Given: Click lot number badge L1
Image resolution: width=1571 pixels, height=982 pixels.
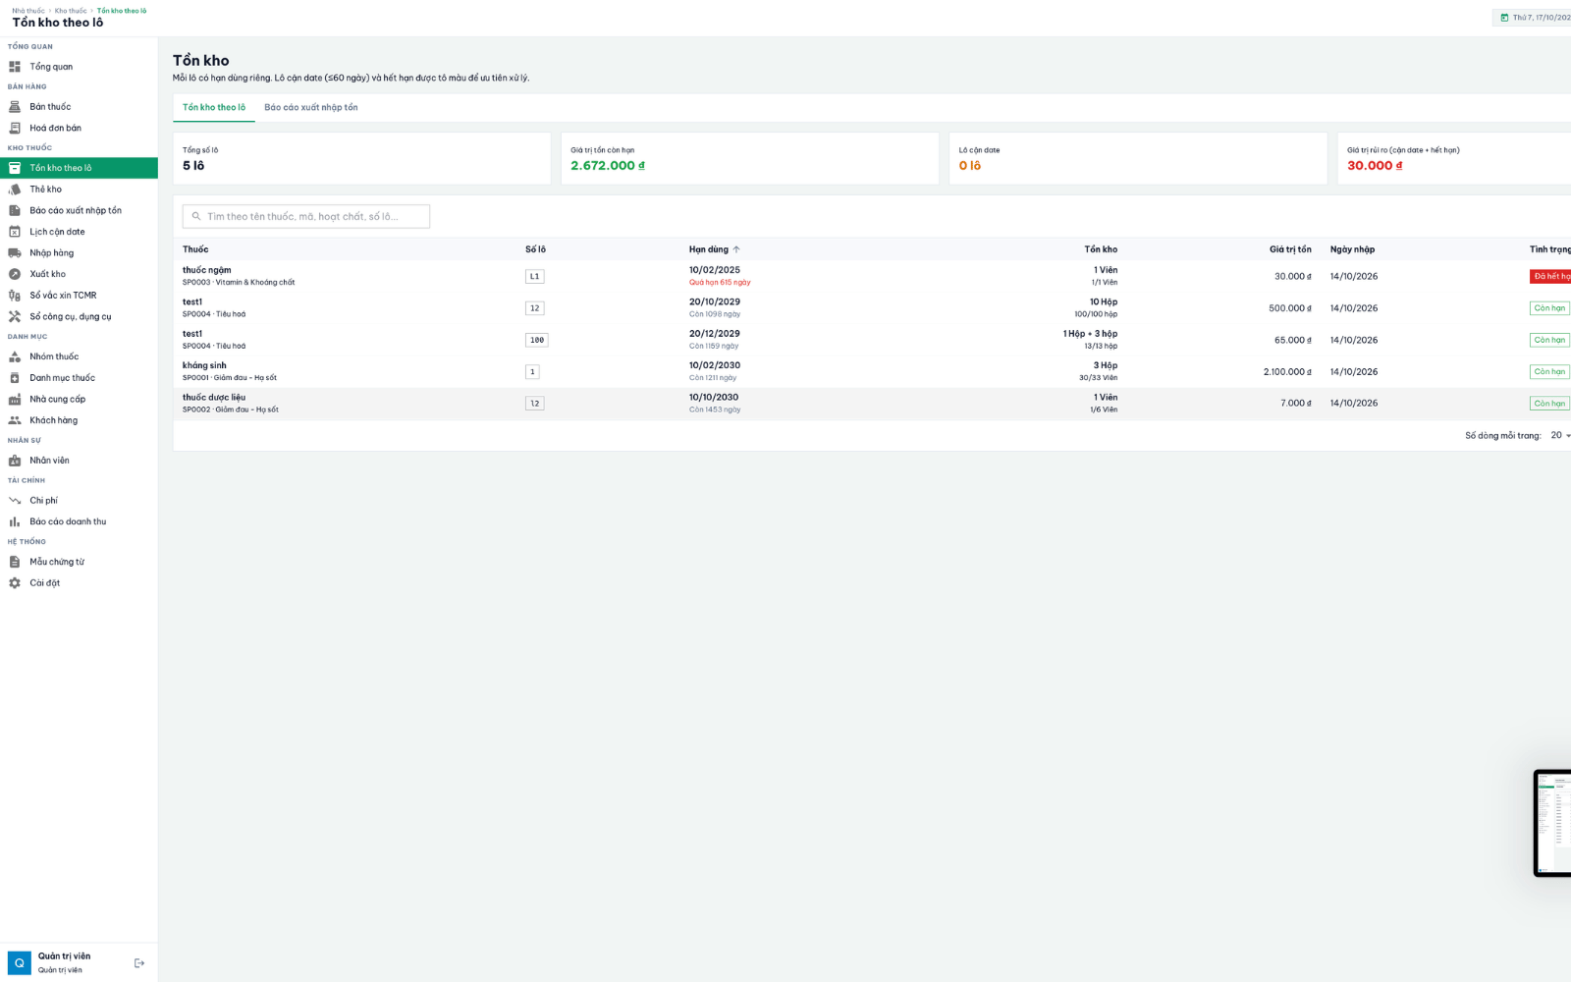Looking at the screenshot, I should click(x=534, y=277).
